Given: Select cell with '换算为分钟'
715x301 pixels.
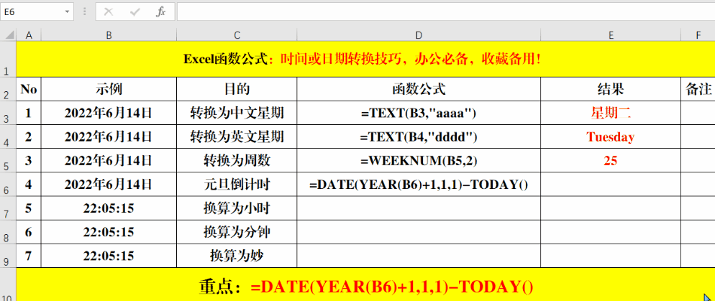Looking at the screenshot, I should pos(237,232).
